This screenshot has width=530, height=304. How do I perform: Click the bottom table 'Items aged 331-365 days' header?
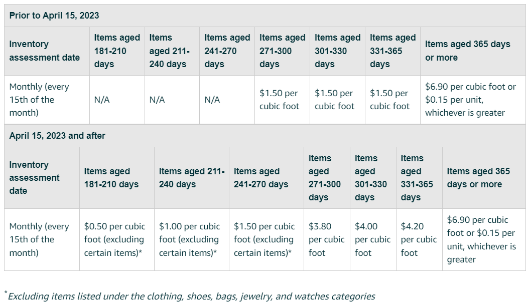(419, 178)
